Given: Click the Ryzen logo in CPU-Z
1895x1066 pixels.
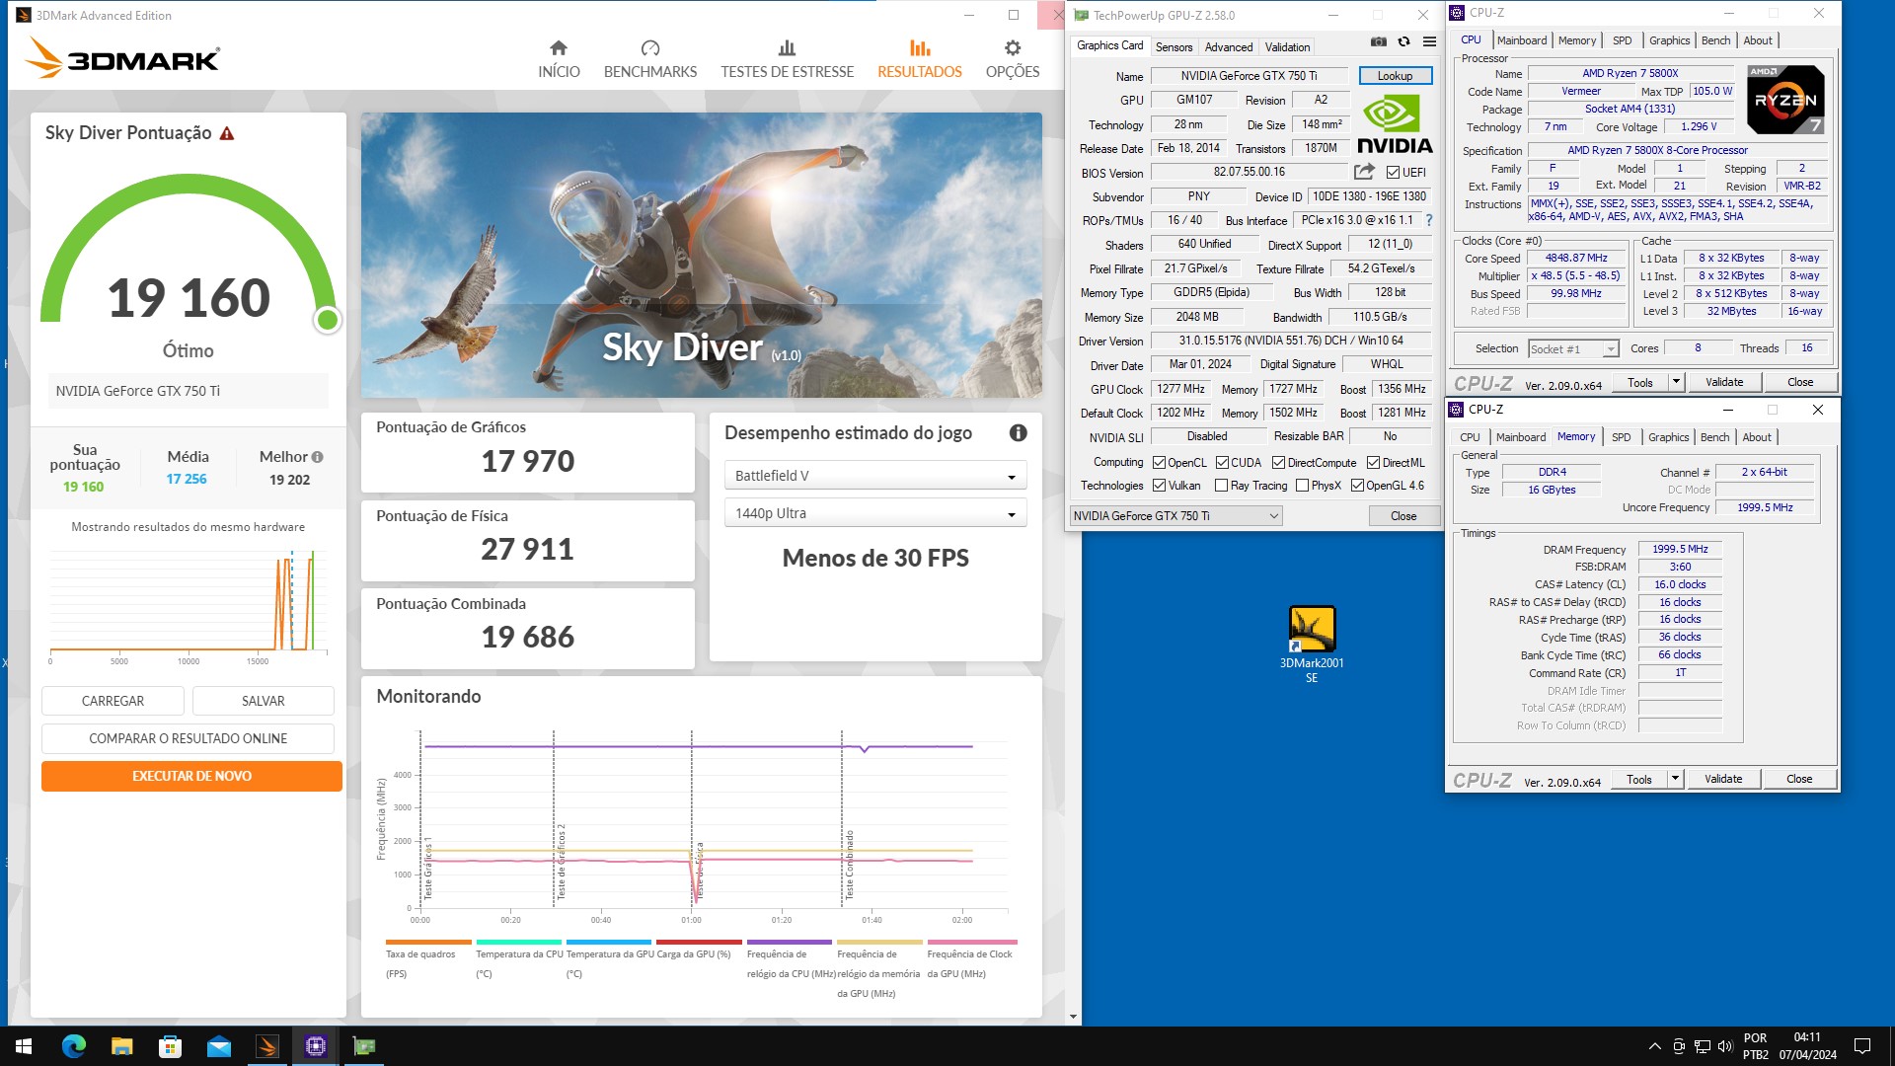Looking at the screenshot, I should (1784, 100).
